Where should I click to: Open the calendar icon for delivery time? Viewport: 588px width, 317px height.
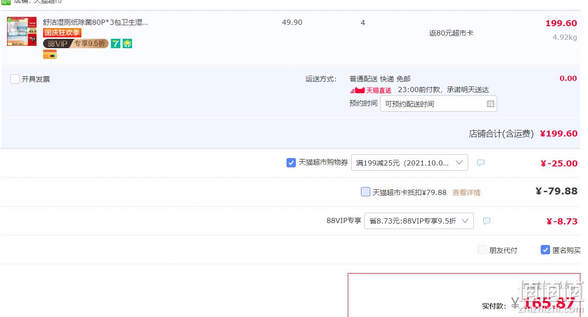[490, 104]
